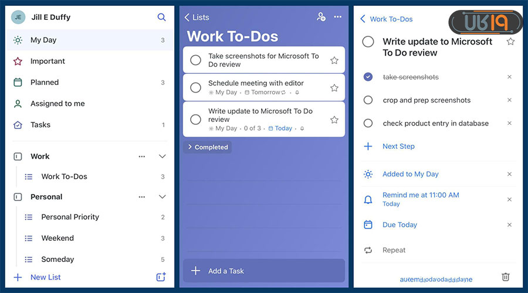Mark 'Take screenshots for Microsoft To Do review' complete

coord(196,60)
